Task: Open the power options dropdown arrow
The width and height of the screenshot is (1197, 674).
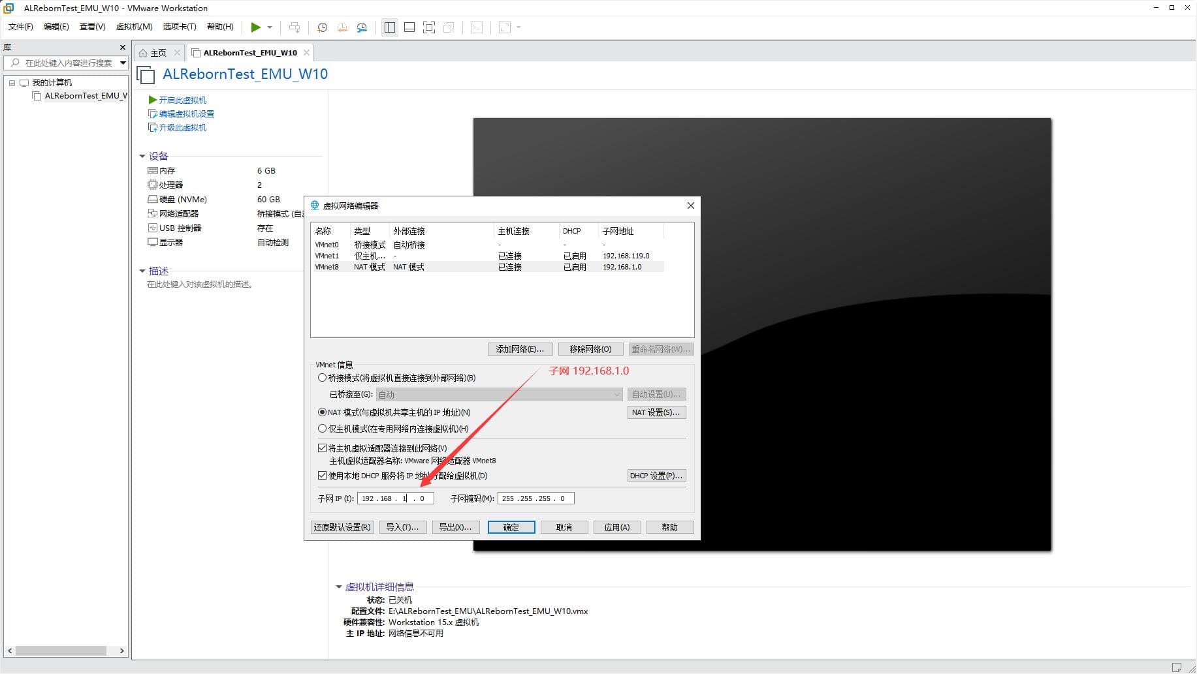Action: [x=270, y=27]
